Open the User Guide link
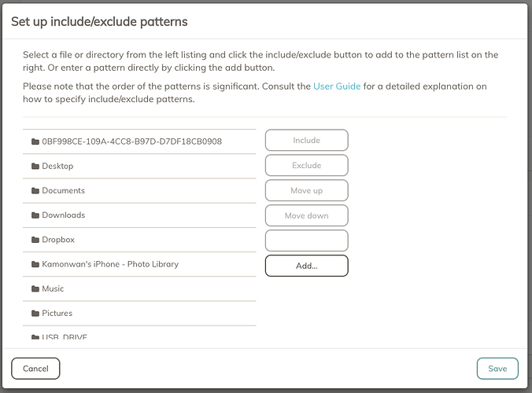The width and height of the screenshot is (532, 393). [x=337, y=86]
